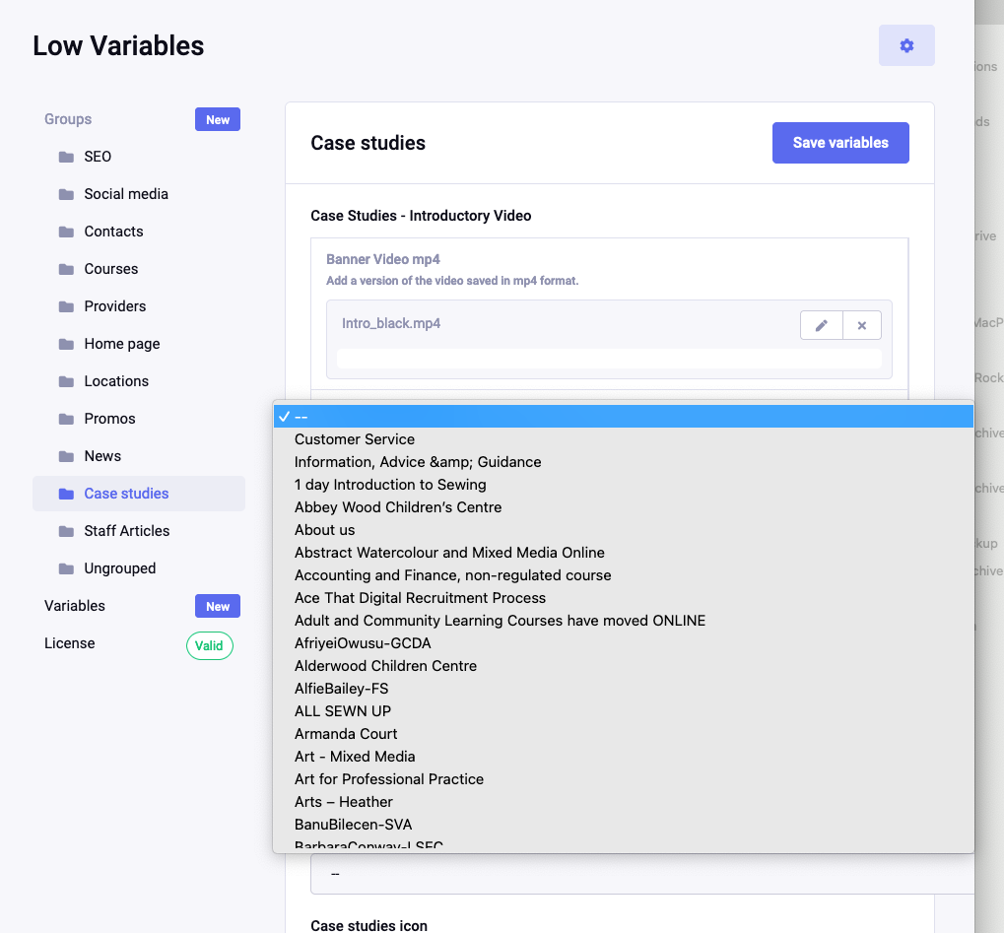The width and height of the screenshot is (1004, 933).
Task: Select the blank '--' dropdown option
Action: point(624,417)
